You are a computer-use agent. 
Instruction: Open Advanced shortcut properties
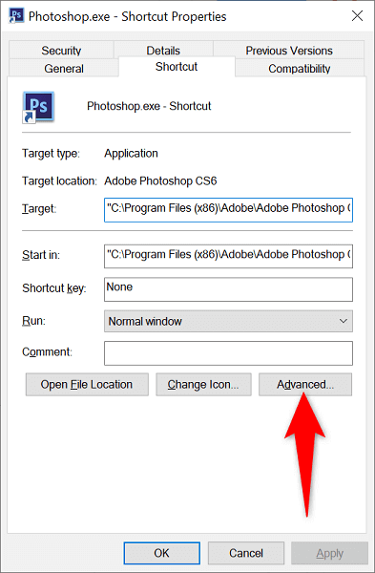click(305, 385)
